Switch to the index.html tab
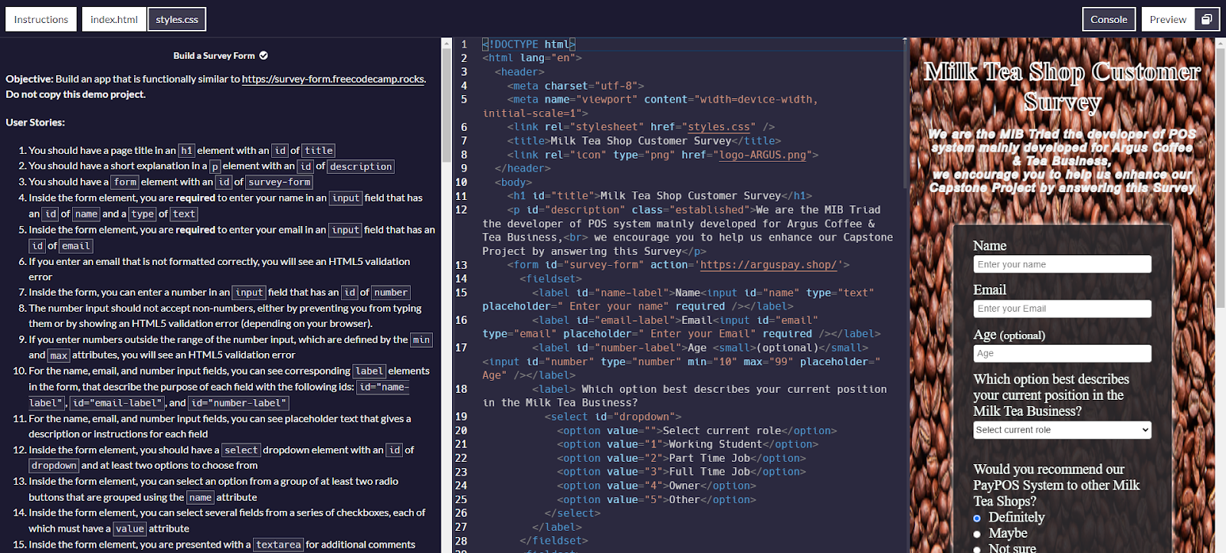The image size is (1226, 553). pos(113,19)
